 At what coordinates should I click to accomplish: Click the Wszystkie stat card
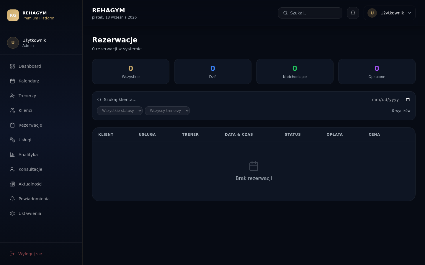point(131,72)
